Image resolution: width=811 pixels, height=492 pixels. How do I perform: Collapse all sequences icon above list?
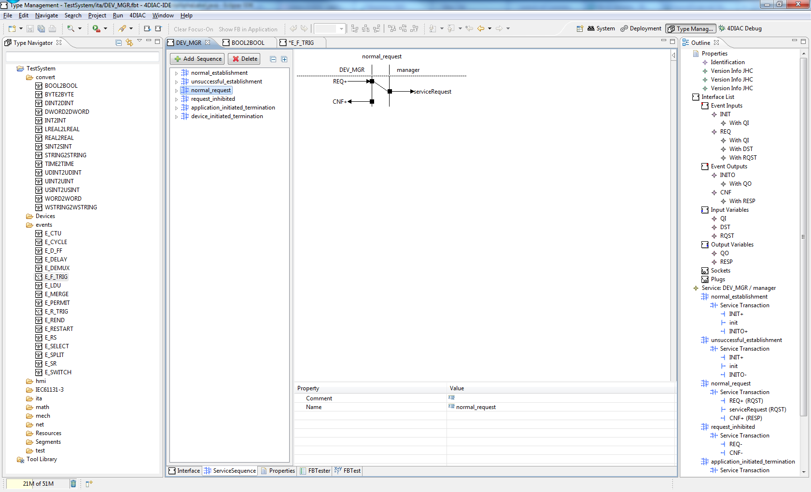(273, 59)
